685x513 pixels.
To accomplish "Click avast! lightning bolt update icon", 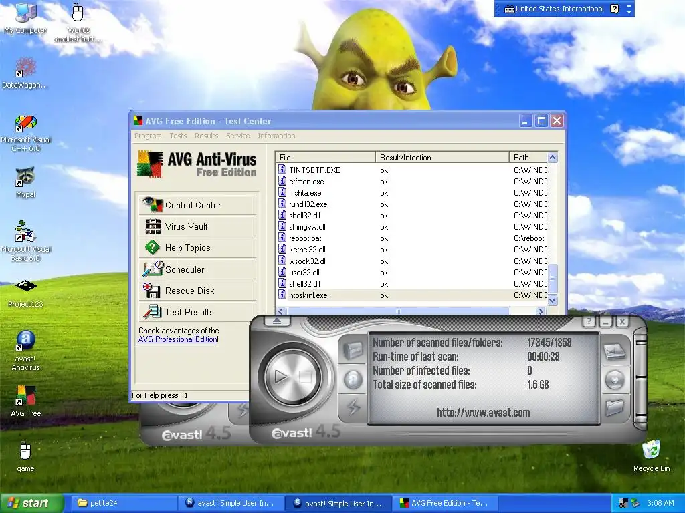I will click(353, 407).
